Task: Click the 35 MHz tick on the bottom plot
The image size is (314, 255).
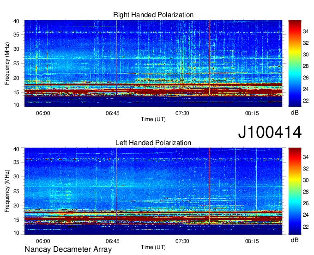Action: click(16, 162)
